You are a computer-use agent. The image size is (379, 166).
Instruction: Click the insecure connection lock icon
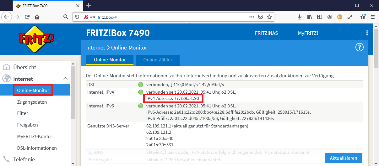tap(86, 17)
